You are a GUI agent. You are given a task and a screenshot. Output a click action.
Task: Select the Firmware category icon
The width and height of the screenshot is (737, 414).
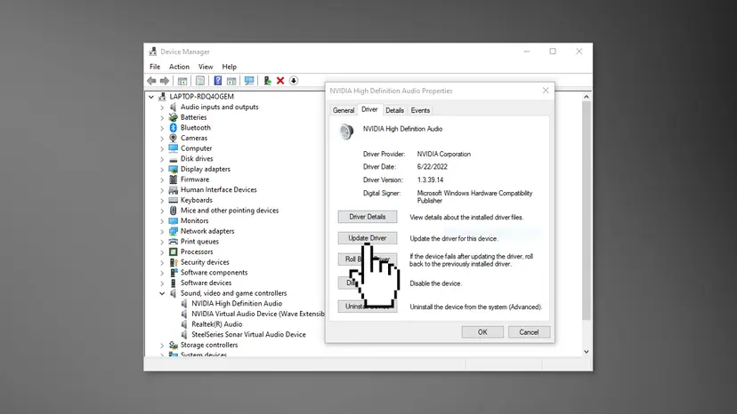tap(173, 179)
